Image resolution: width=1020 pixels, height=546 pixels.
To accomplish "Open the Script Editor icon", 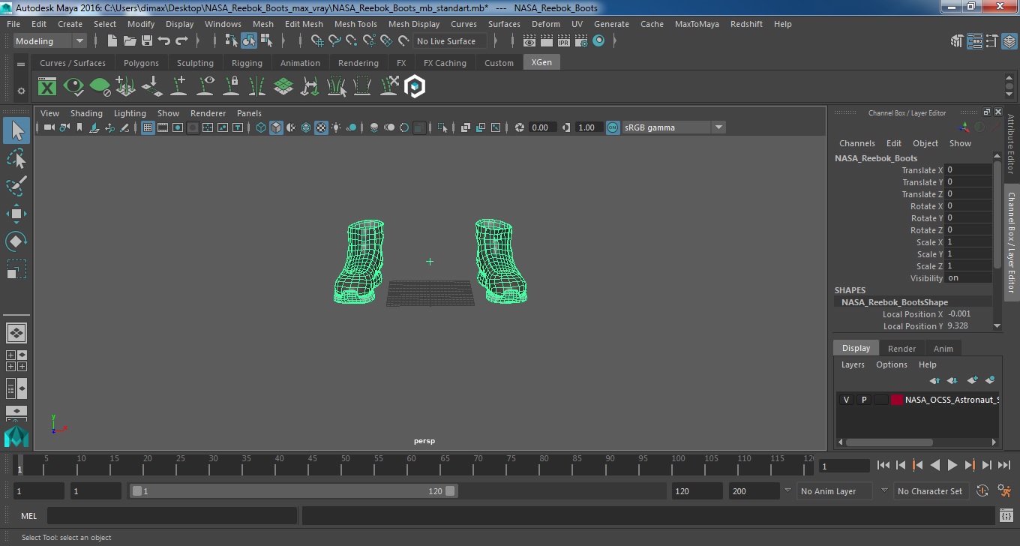I will pyautogui.click(x=1006, y=516).
